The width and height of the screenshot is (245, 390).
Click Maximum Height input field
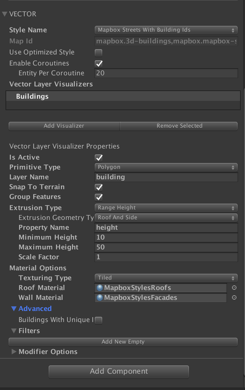[x=166, y=247]
